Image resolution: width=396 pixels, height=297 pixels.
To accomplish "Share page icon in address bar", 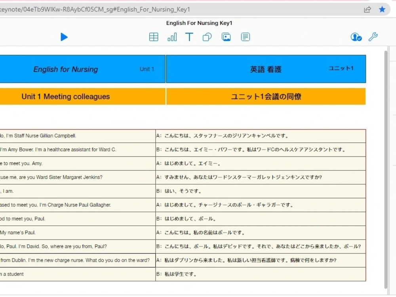I will 367,10.
